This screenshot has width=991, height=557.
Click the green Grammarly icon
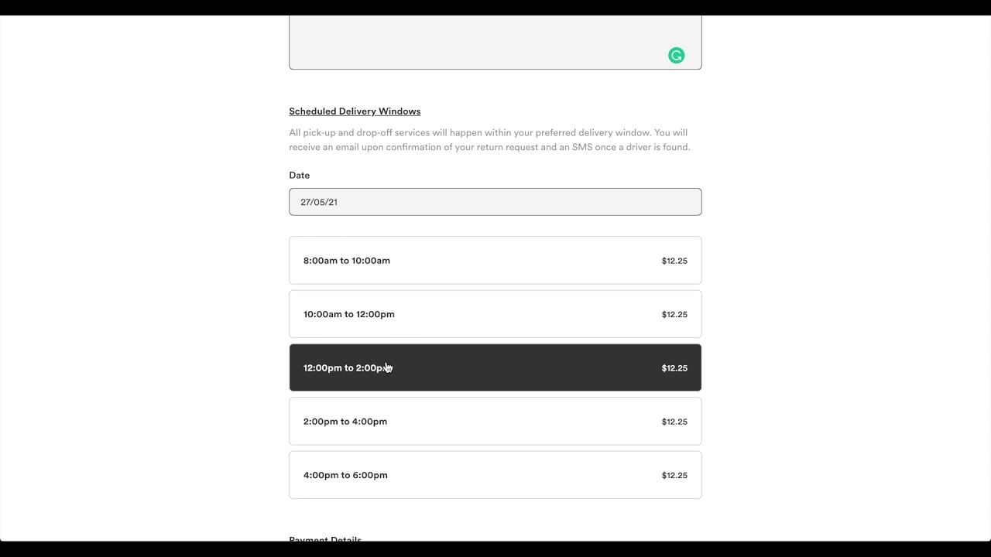[676, 56]
